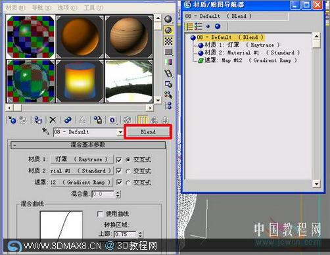Viewport: 330px width, 255px height.
Task: Click the navigator tree scrollbar down arrow
Action: pyautogui.click(x=316, y=183)
